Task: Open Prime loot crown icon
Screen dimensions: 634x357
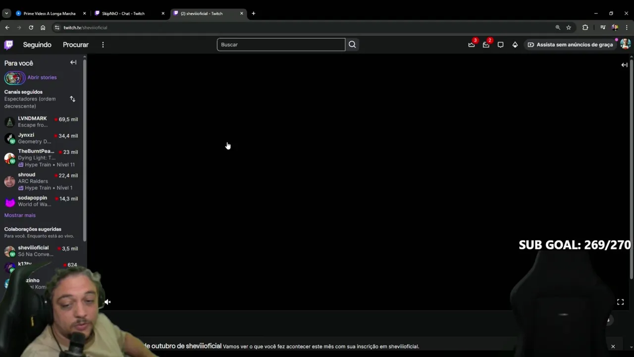Action: coord(472,45)
